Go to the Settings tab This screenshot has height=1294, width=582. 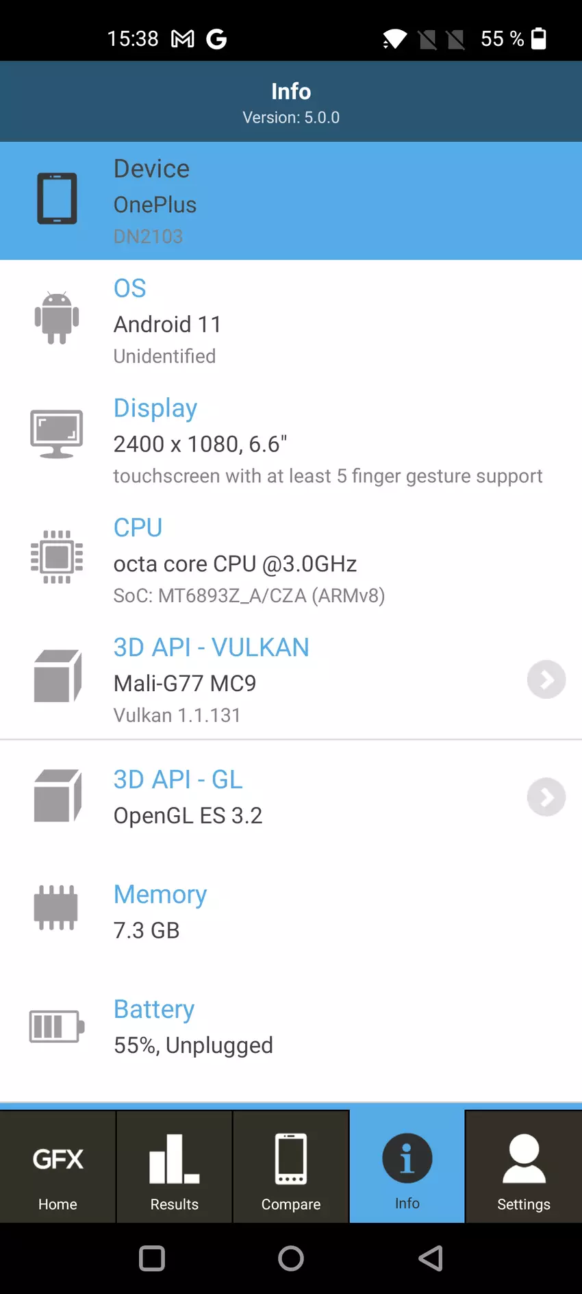[524, 1168]
